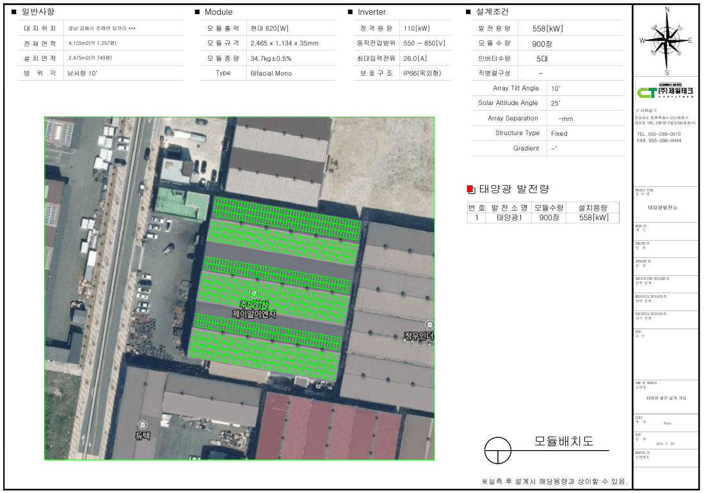Click the Module section heading
This screenshot has width=704, height=493.
(x=218, y=12)
